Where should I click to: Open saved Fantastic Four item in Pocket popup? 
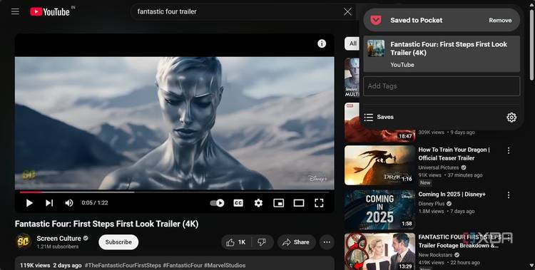[x=442, y=54]
